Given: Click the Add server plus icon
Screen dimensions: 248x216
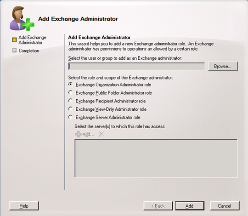Looking at the screenshot, I should pyautogui.click(x=78, y=134).
